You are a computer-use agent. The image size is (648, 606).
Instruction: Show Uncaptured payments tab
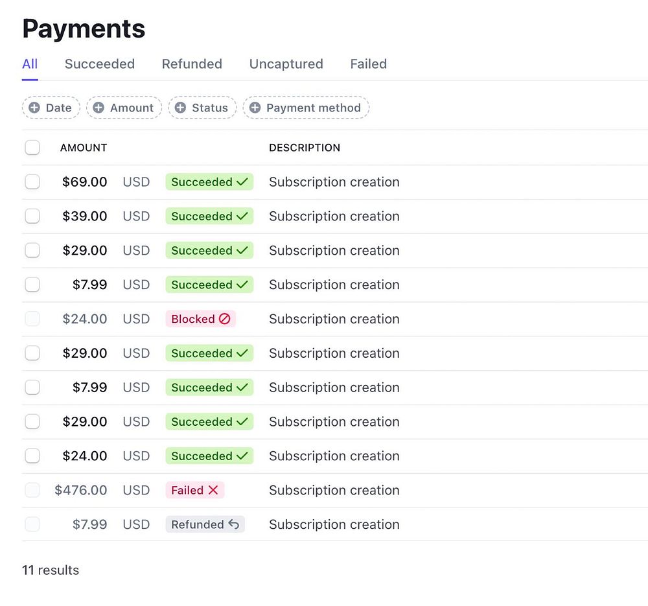(286, 64)
